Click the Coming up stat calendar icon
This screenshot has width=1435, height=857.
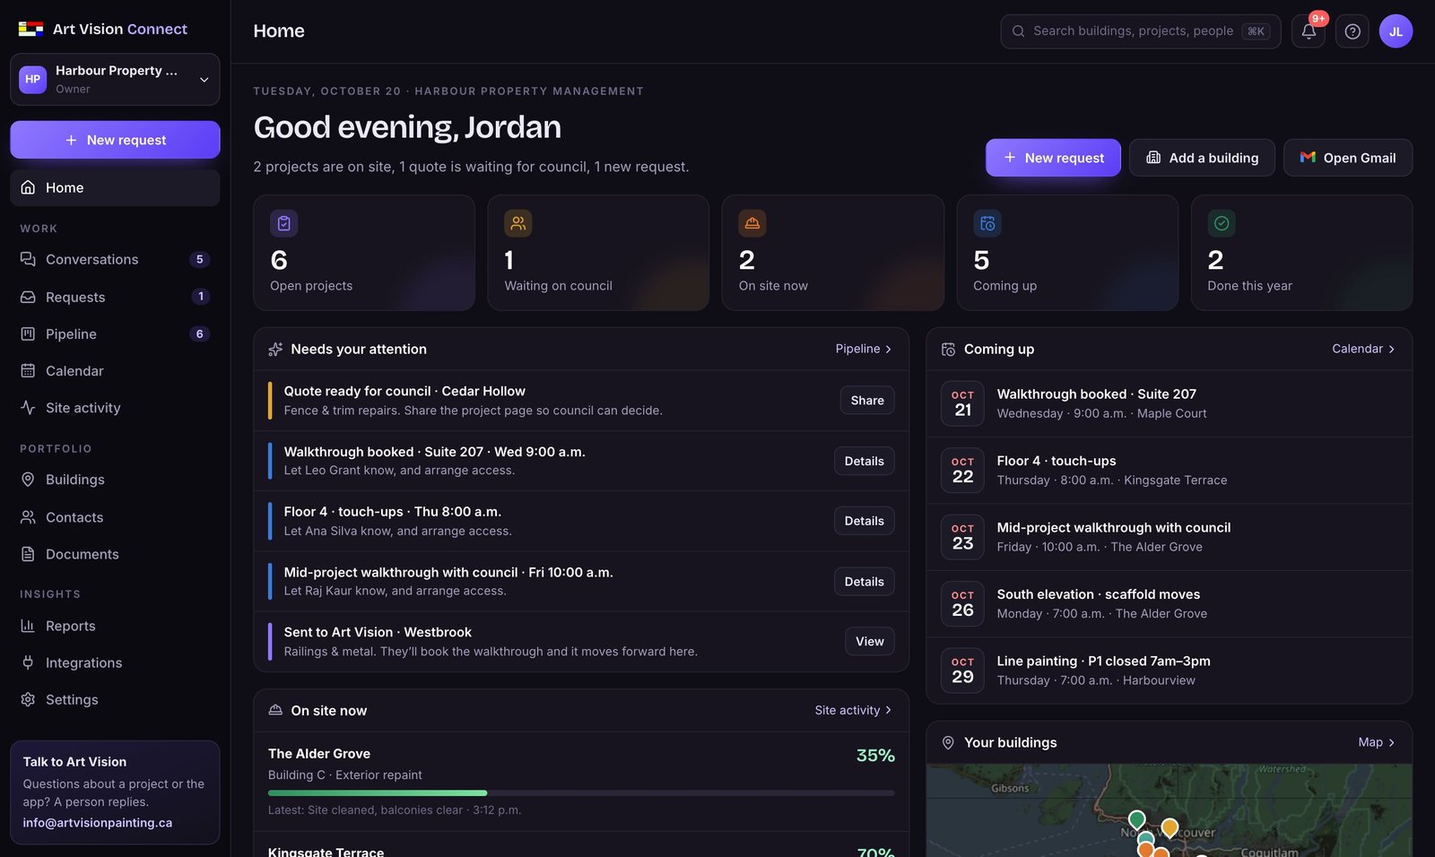click(987, 223)
